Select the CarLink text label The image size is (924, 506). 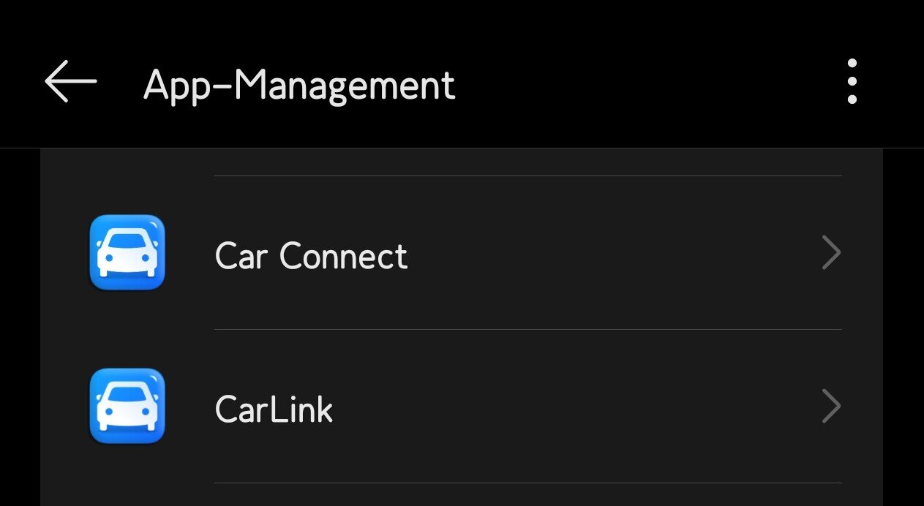click(274, 409)
